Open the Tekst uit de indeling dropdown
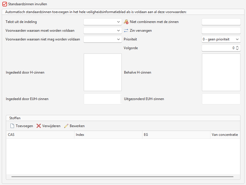Screen dimensions: 246x185 coord(103,22)
